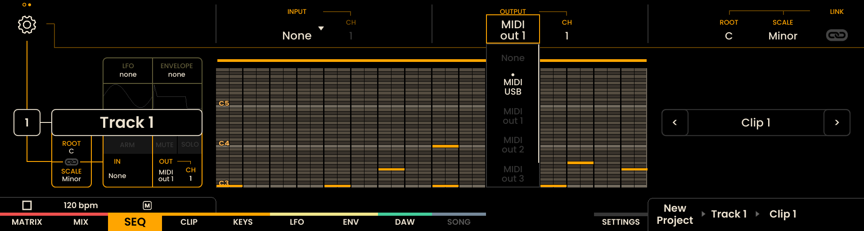
Task: Change the track ROOT C value
Action: coord(72,147)
